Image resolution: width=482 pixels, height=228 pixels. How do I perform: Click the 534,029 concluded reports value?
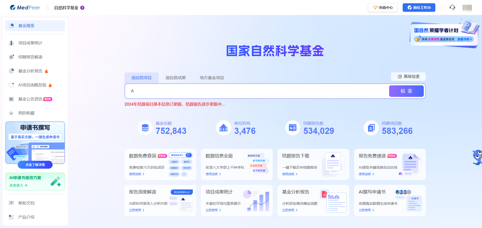319,131
